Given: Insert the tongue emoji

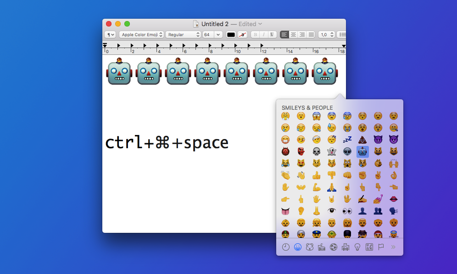Looking at the screenshot, I should (285, 211).
